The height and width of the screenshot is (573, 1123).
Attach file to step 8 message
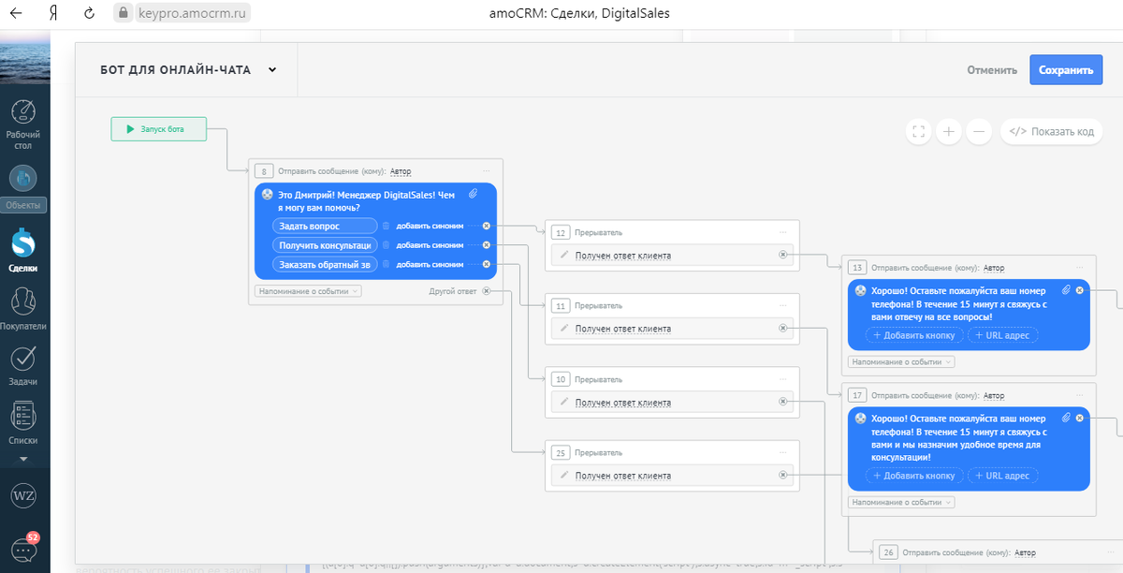[x=473, y=194]
